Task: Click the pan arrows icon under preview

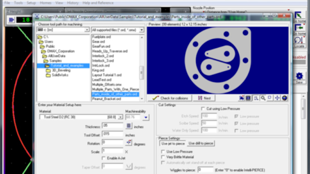Action: coord(277,98)
